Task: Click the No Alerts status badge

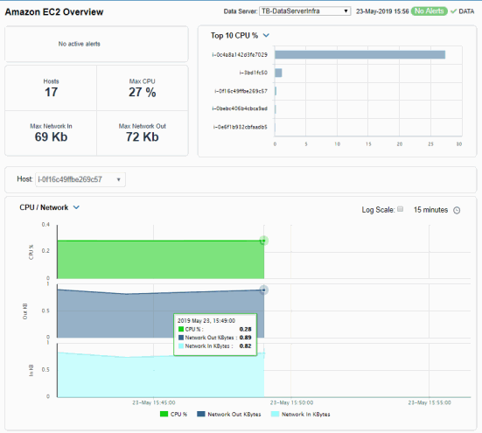Action: pos(430,11)
